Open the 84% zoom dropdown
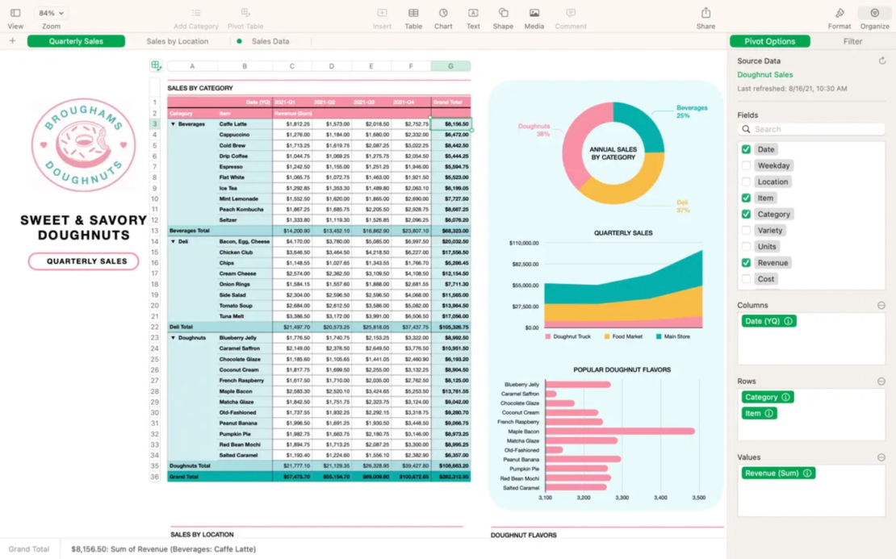Screen dimensions: 896x559 click(x=50, y=13)
